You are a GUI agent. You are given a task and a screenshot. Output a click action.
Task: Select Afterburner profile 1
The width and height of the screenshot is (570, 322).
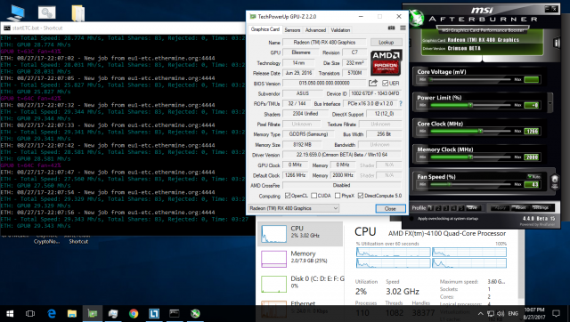pos(430,208)
